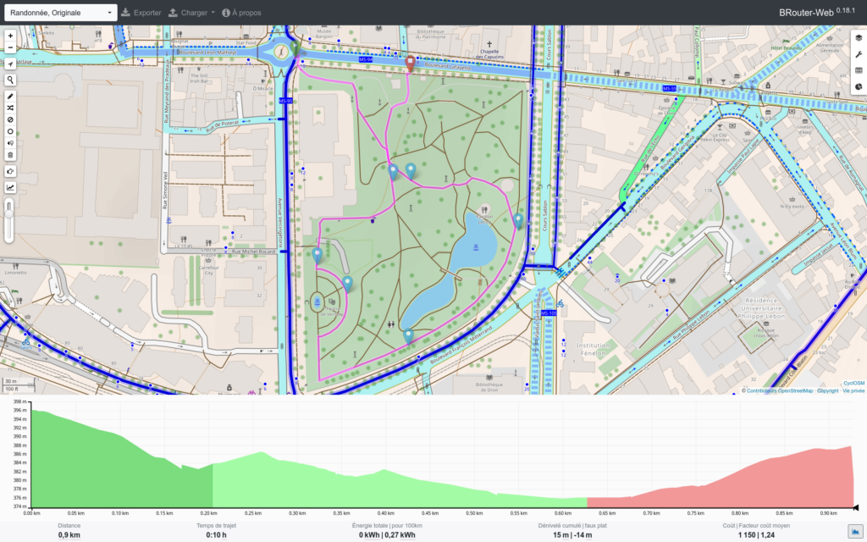This screenshot has height=542, width=867.
Task: Click the 'Dénivelé cumulé | faux plat' label
Action: 572,525
